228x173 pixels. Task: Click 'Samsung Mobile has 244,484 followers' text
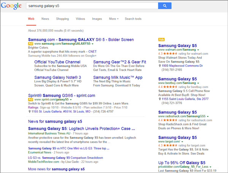(x=62, y=56)
